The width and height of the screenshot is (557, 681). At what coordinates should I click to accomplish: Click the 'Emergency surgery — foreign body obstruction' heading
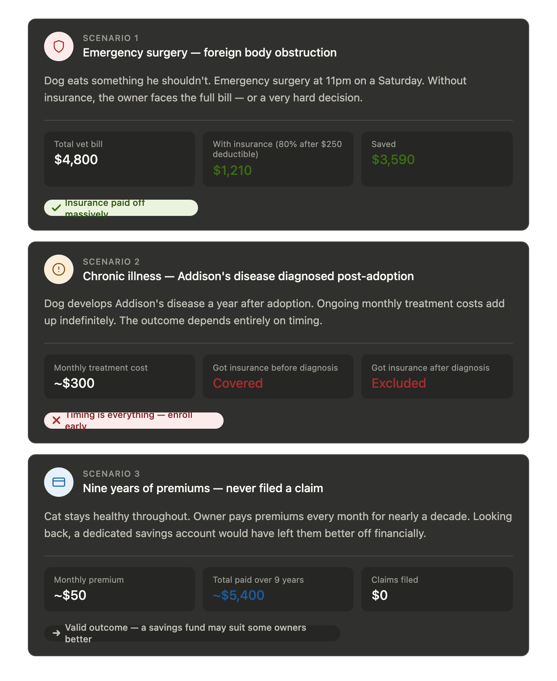click(x=210, y=53)
